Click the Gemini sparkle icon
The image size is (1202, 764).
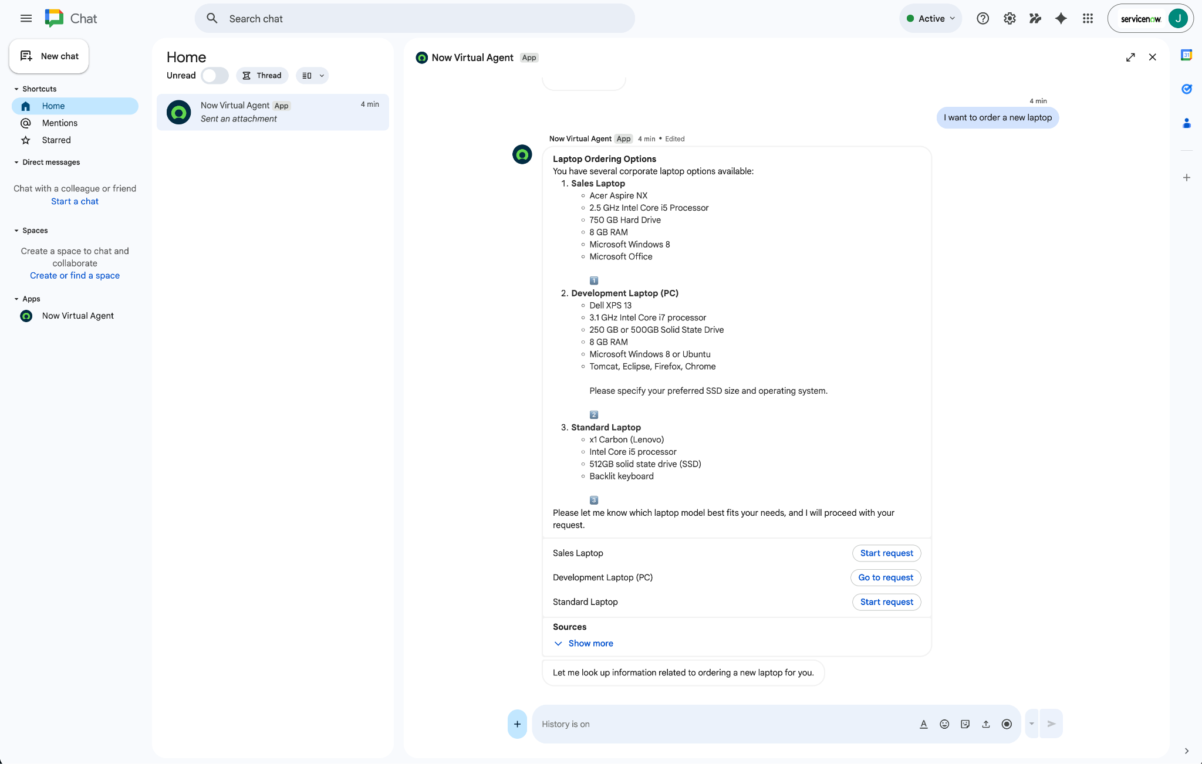[x=1061, y=18]
